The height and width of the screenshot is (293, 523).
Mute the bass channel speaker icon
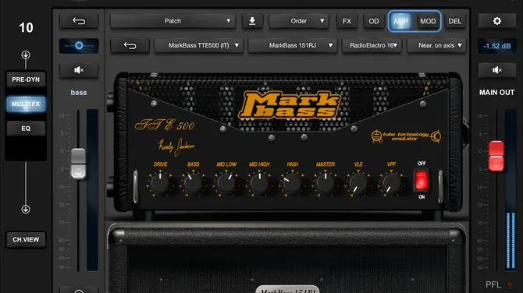click(79, 70)
